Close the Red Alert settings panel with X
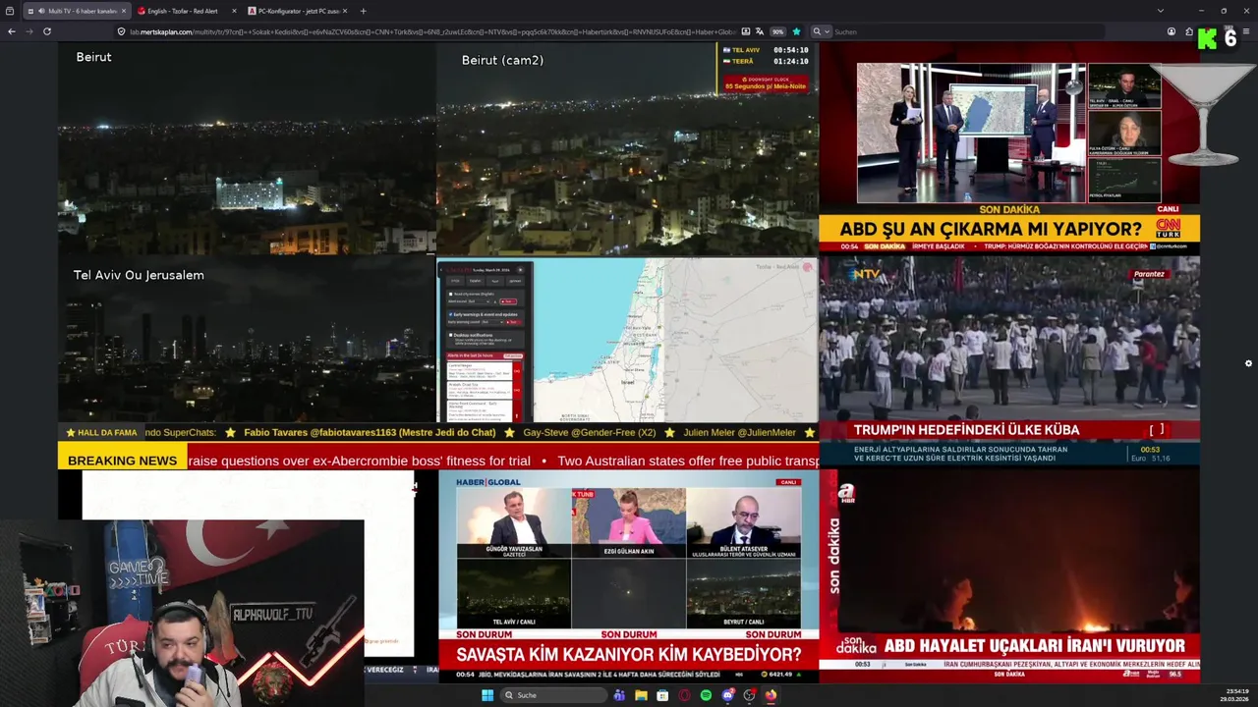This screenshot has height=707, width=1258. [521, 270]
